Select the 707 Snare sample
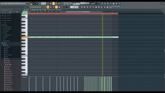Viewport: 165px width, 93px height. tap(9, 64)
